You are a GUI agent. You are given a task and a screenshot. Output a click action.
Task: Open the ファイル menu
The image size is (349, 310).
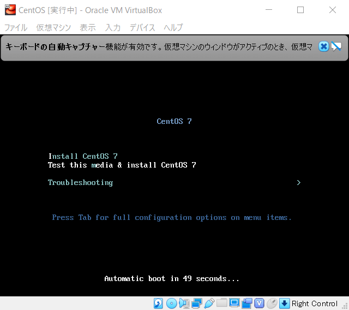coord(16,28)
